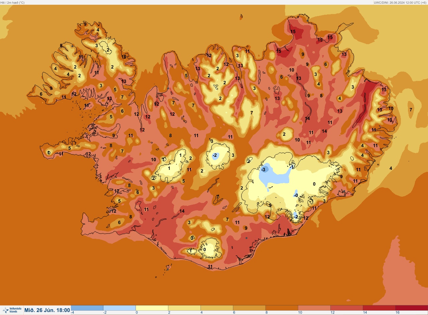Click the 'UWC/DINI: 26.06.2024 12:00 UTC (+6)' text
Screen dimensions: 428x315
[x=400, y=2]
